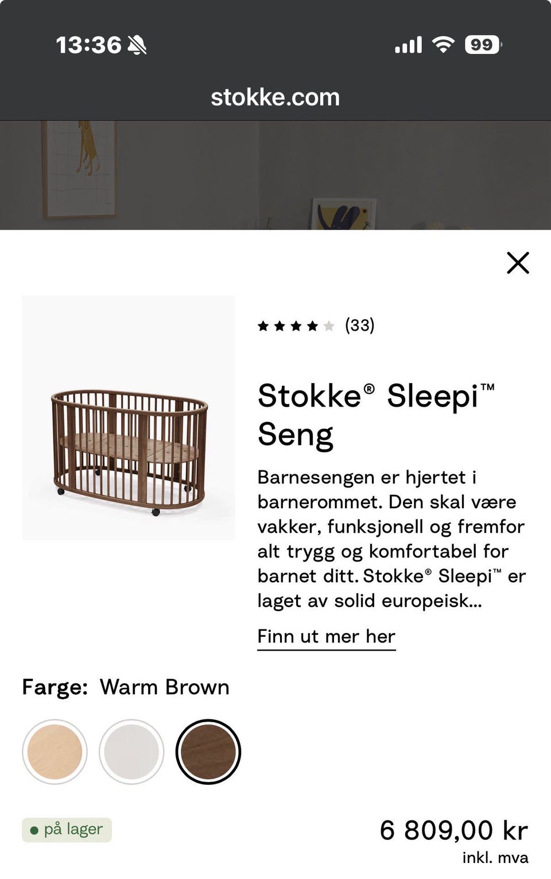This screenshot has height=879, width=551.
Task: Tap the product description text
Action: click(x=390, y=539)
